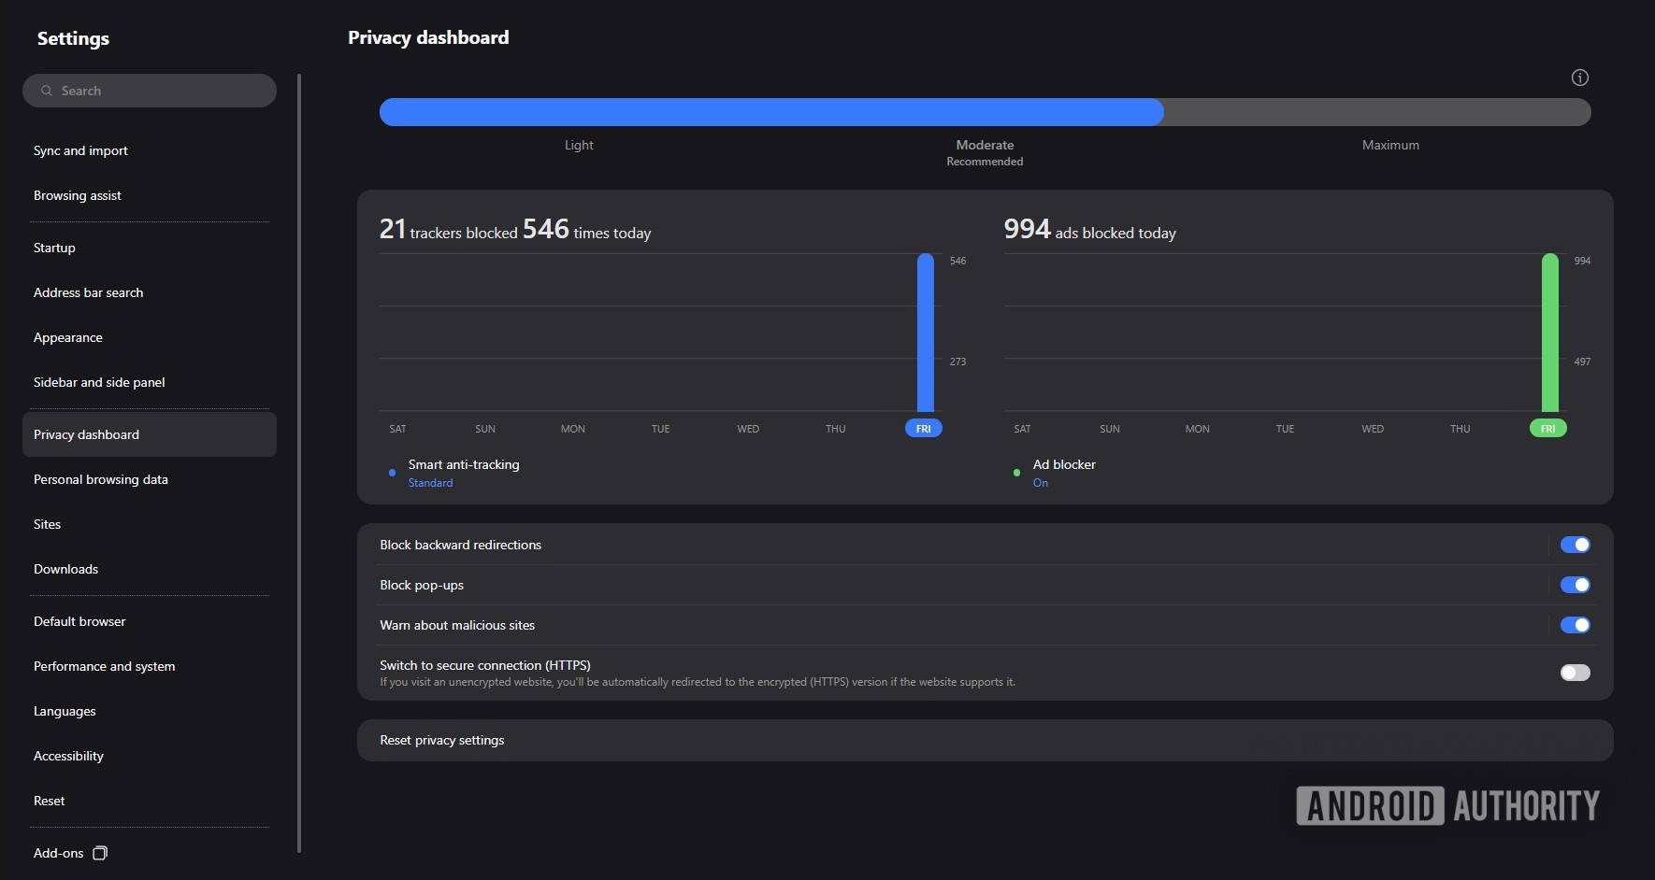
Task: Select the FRI label on trackers chart
Action: [x=923, y=429]
